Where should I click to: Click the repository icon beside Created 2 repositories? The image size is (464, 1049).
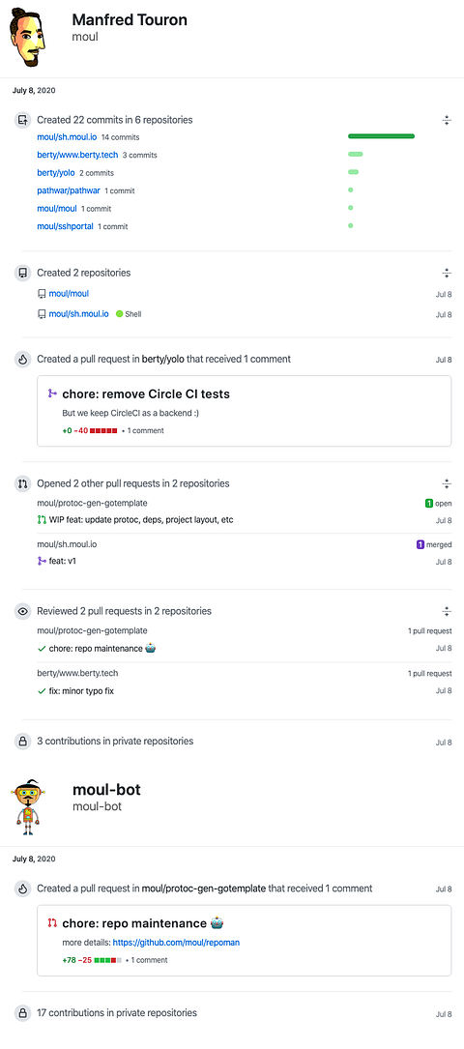[x=23, y=273]
